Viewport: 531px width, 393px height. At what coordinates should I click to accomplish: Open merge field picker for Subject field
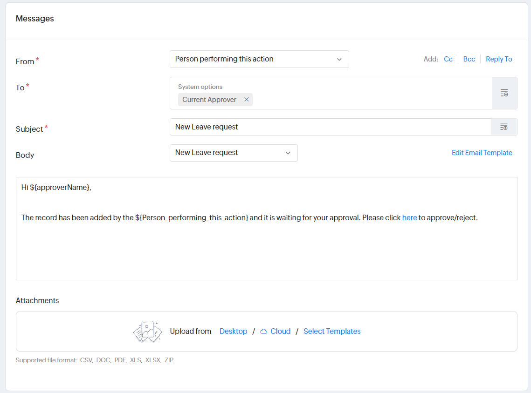(503, 127)
